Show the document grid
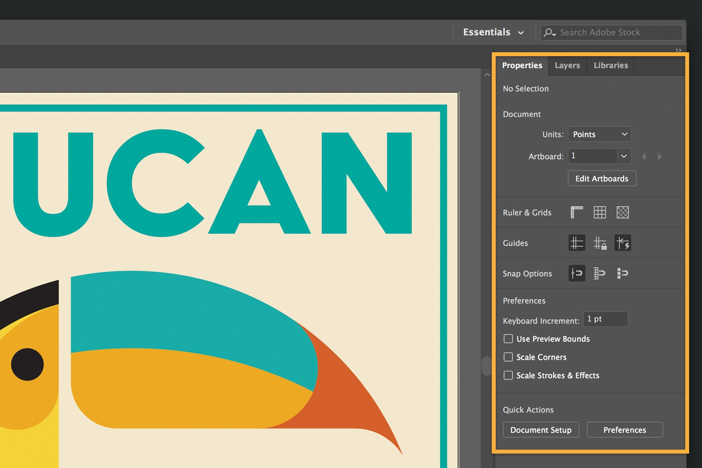702x468 pixels. (600, 213)
